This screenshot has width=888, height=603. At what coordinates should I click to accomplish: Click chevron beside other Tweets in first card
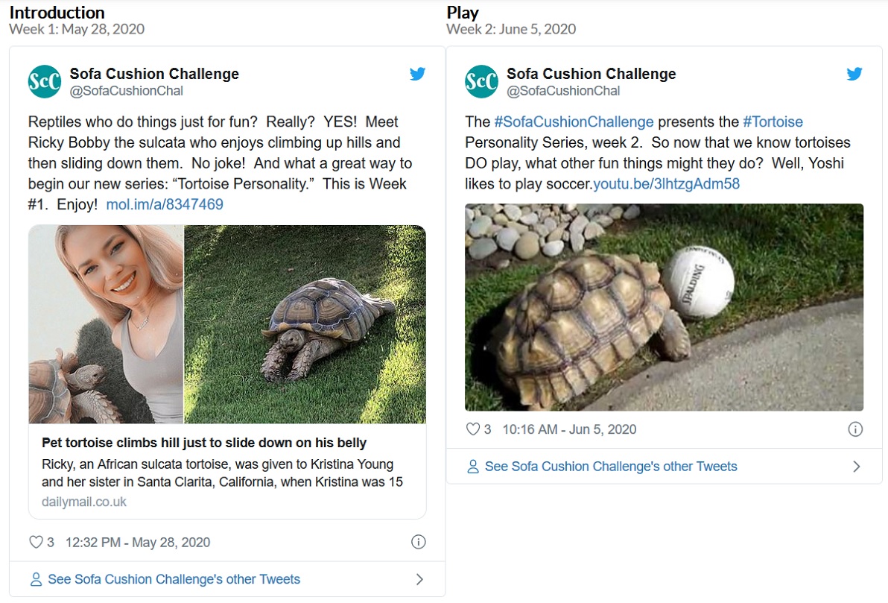[x=419, y=579]
